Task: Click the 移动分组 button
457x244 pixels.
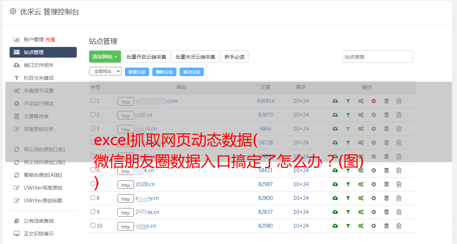Action: pyautogui.click(x=192, y=72)
